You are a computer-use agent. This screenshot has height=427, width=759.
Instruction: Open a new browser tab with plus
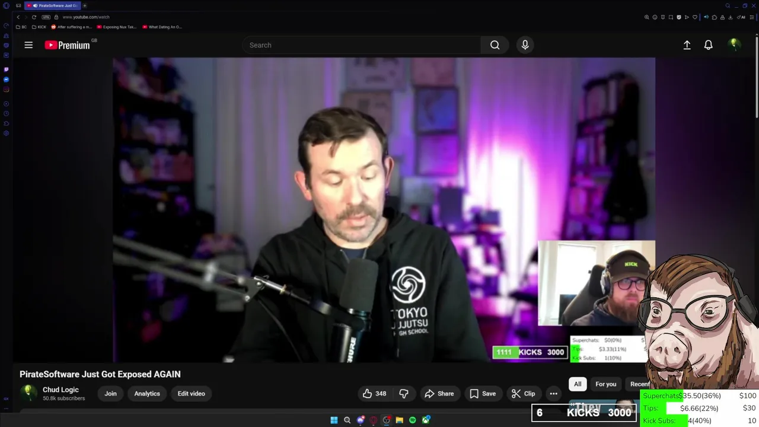[85, 5]
